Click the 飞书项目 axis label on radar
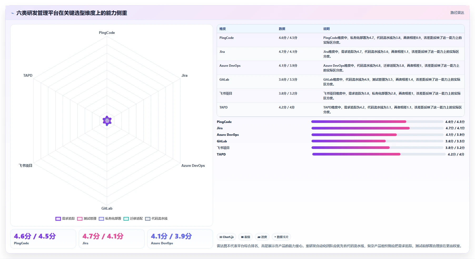475x259 pixels. 26,166
